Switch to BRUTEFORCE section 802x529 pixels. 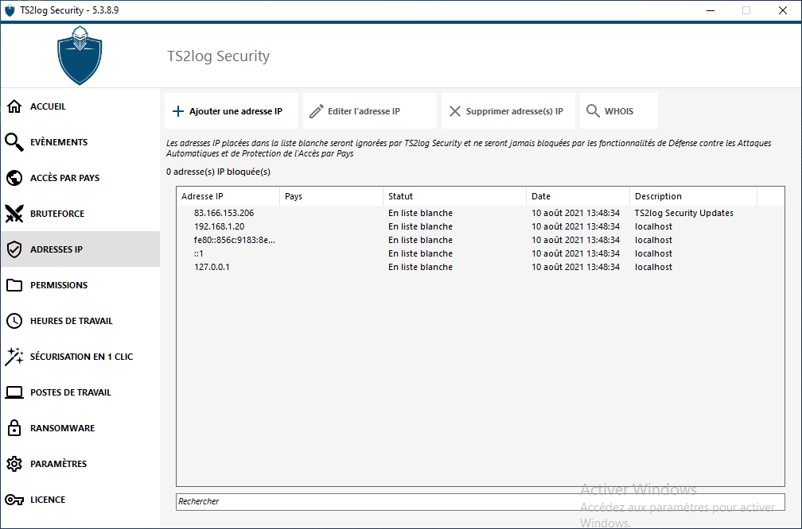click(x=80, y=214)
